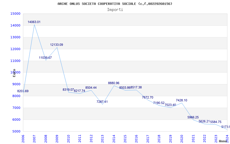Select the 2007 x-axis year label

(34, 139)
